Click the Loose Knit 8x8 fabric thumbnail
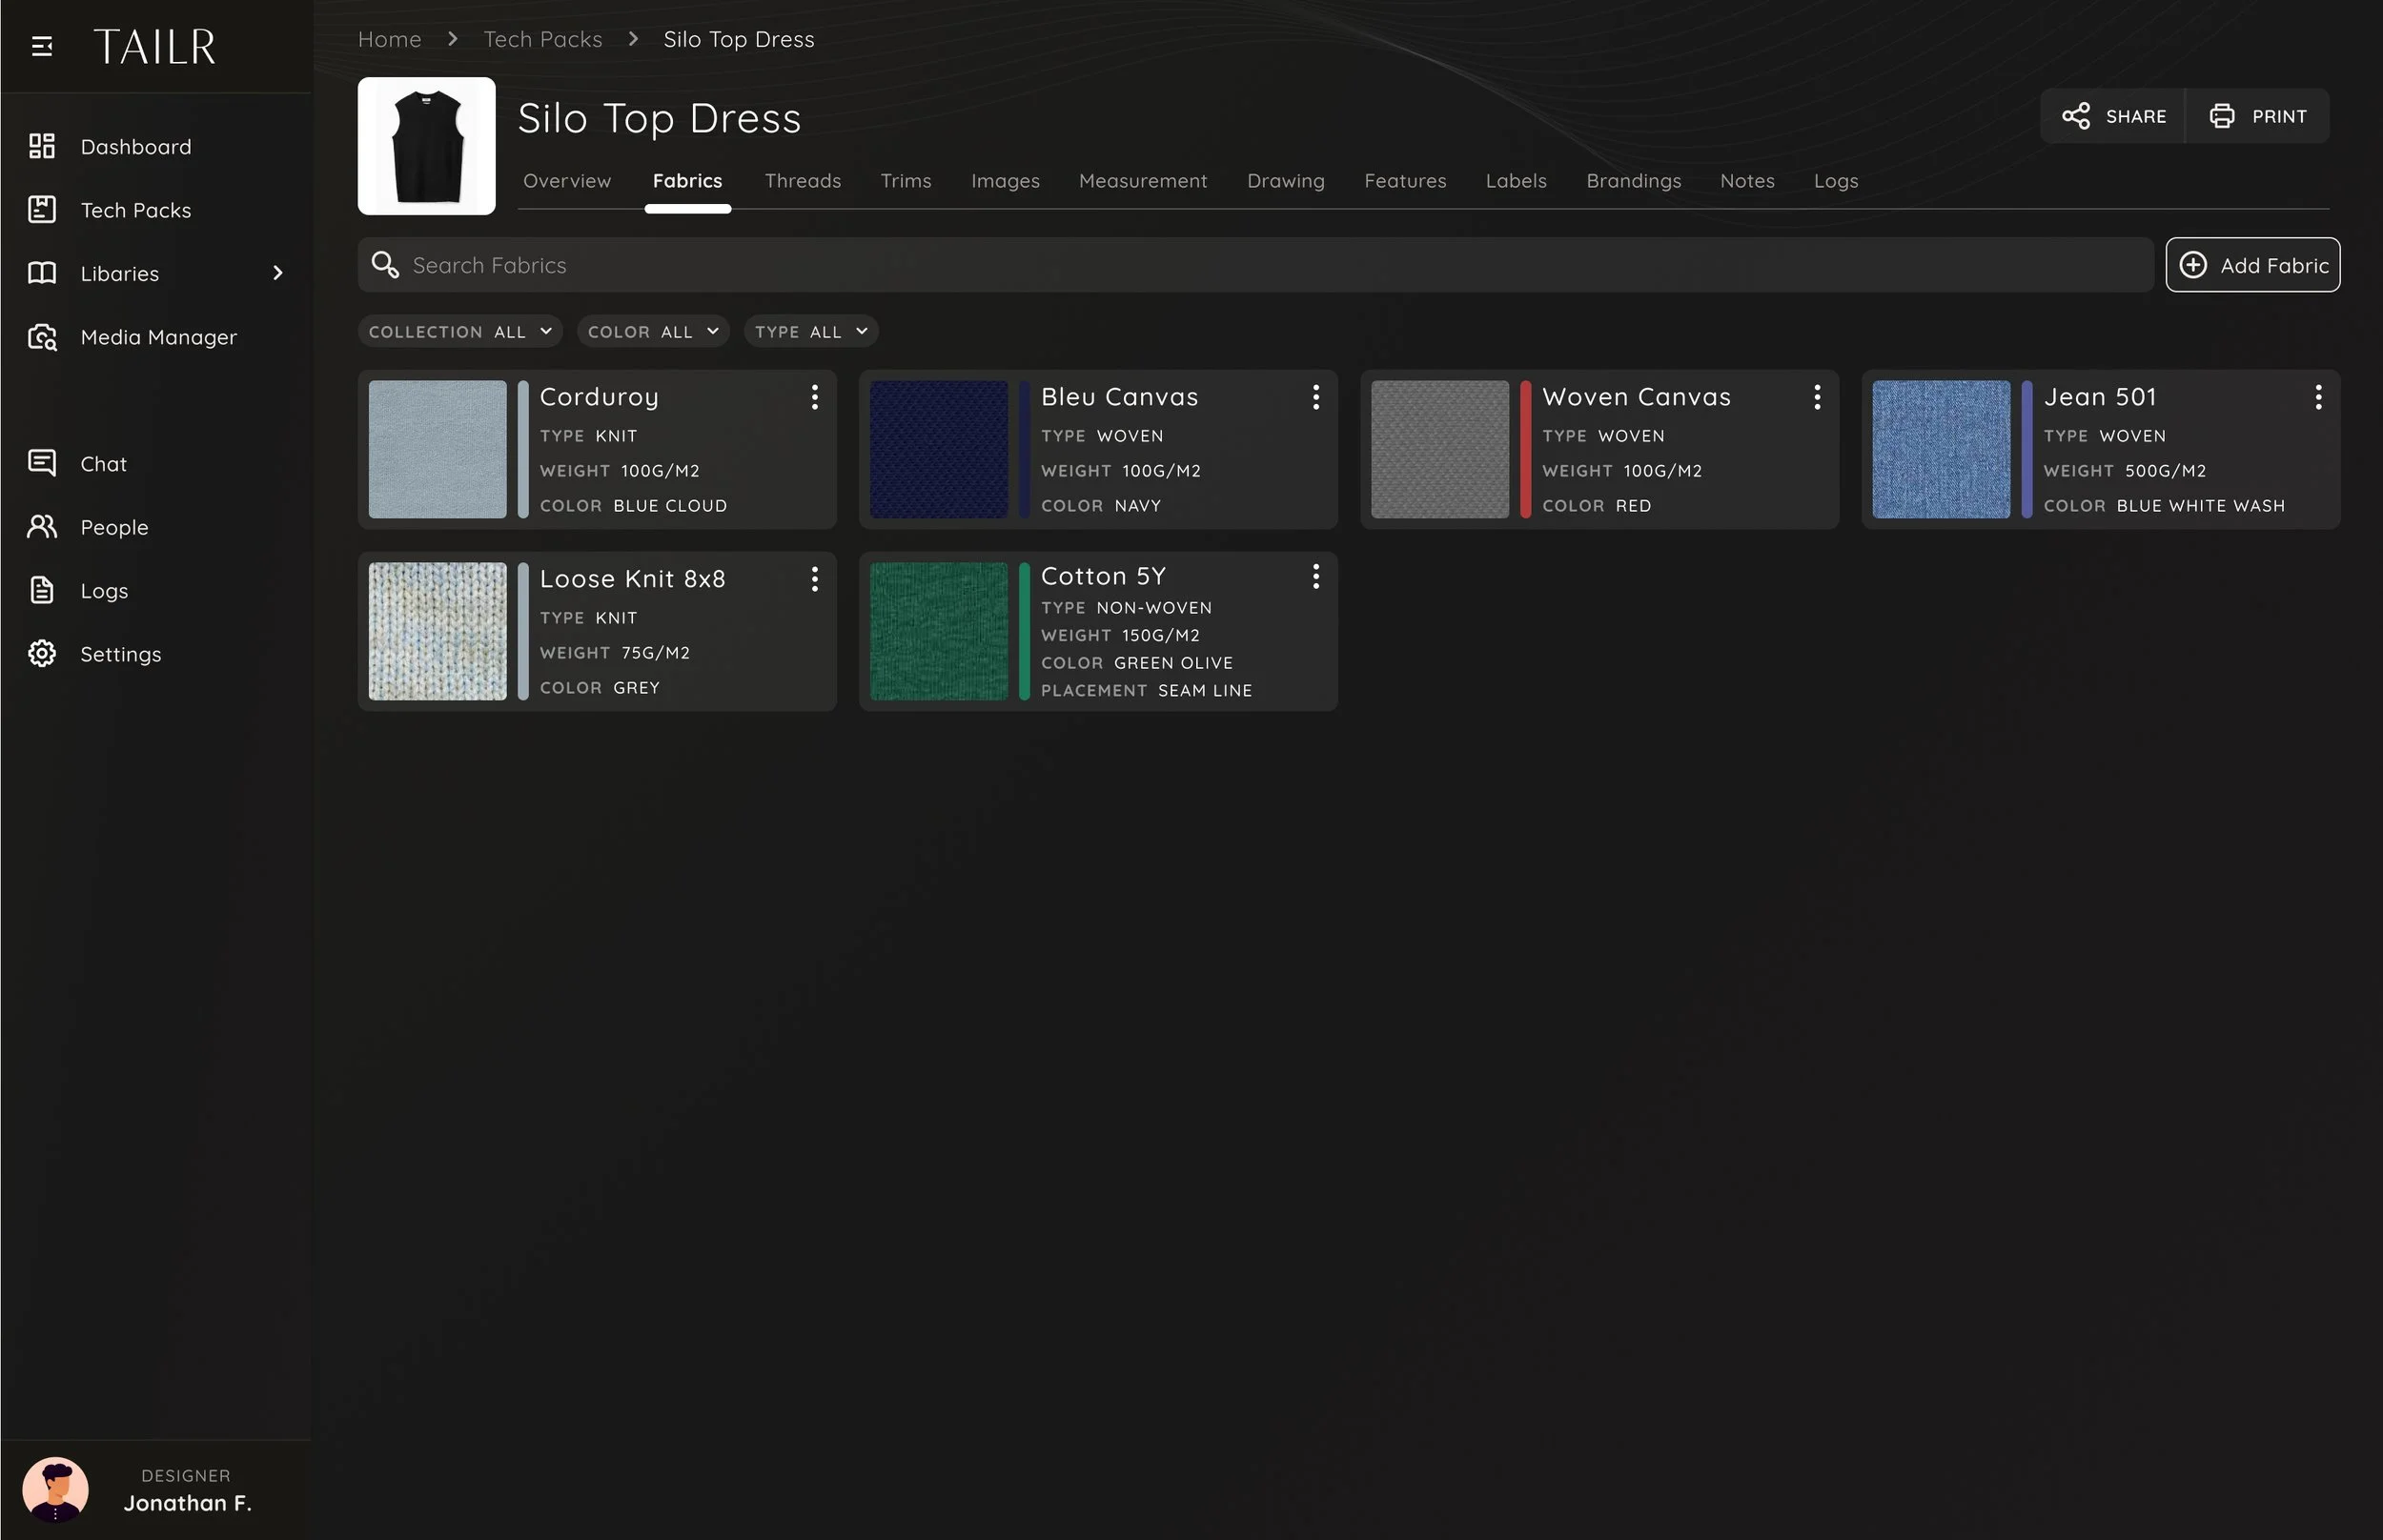The image size is (2383, 1540). pyautogui.click(x=437, y=631)
